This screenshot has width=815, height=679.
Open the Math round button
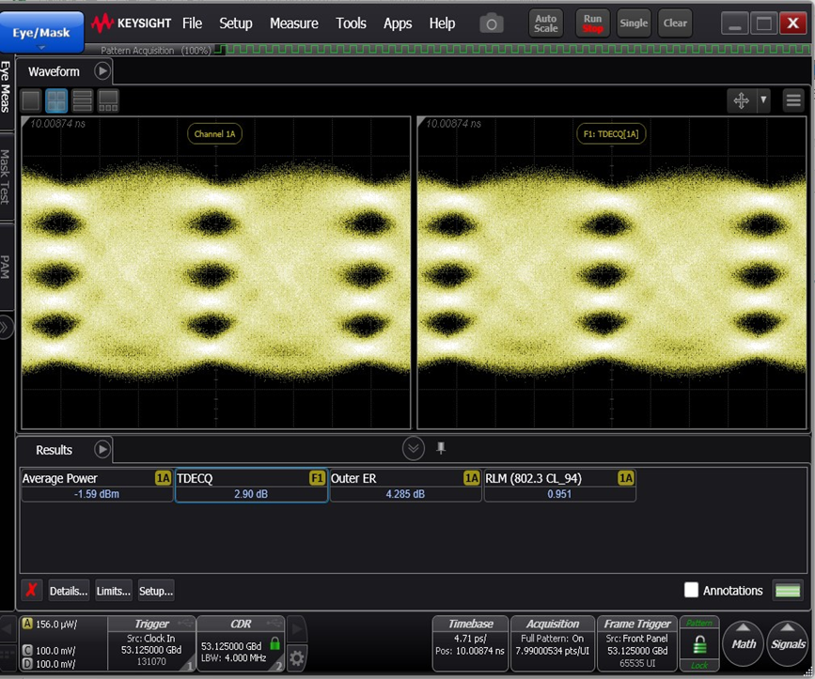coord(744,643)
